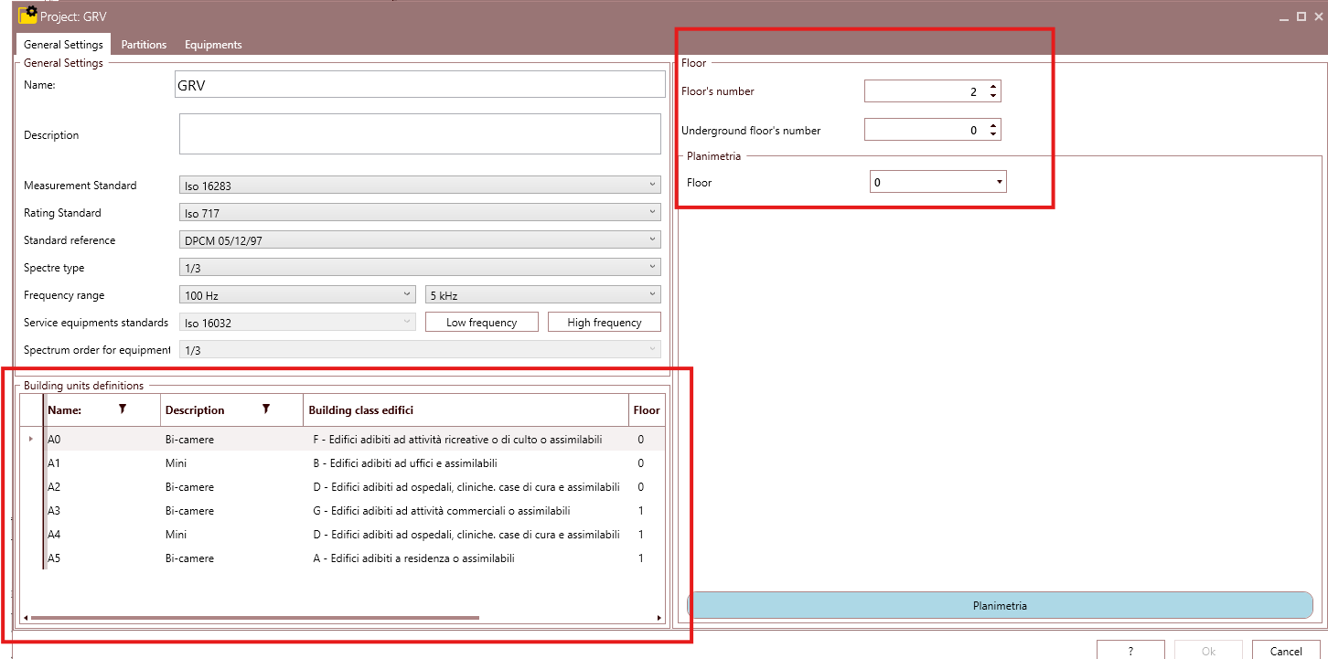
Task: Click 'F - Edifici adibiti ad attività ricreative' cell
Action: [x=466, y=440]
